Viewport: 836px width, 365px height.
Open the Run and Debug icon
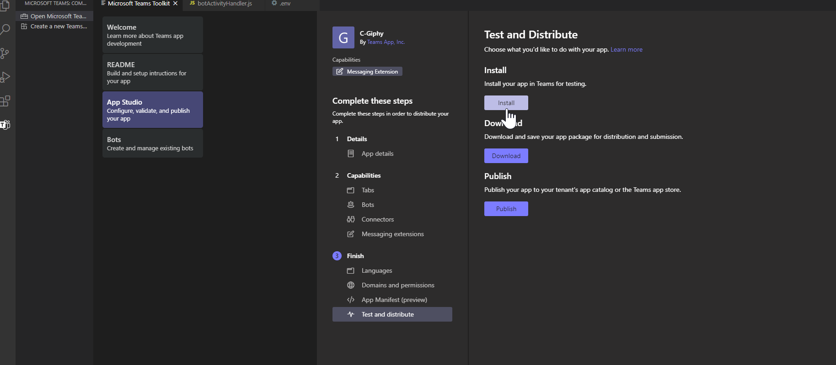point(5,77)
